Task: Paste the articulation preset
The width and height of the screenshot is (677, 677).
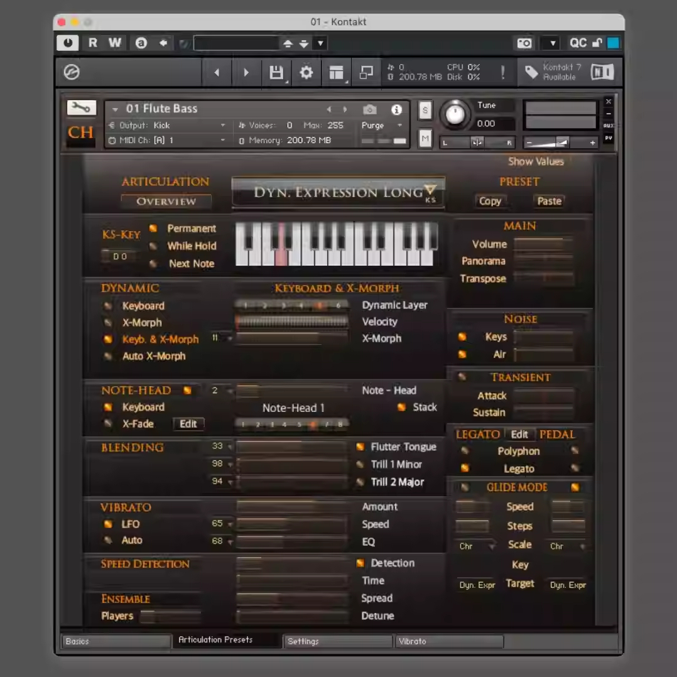Action: pyautogui.click(x=549, y=201)
